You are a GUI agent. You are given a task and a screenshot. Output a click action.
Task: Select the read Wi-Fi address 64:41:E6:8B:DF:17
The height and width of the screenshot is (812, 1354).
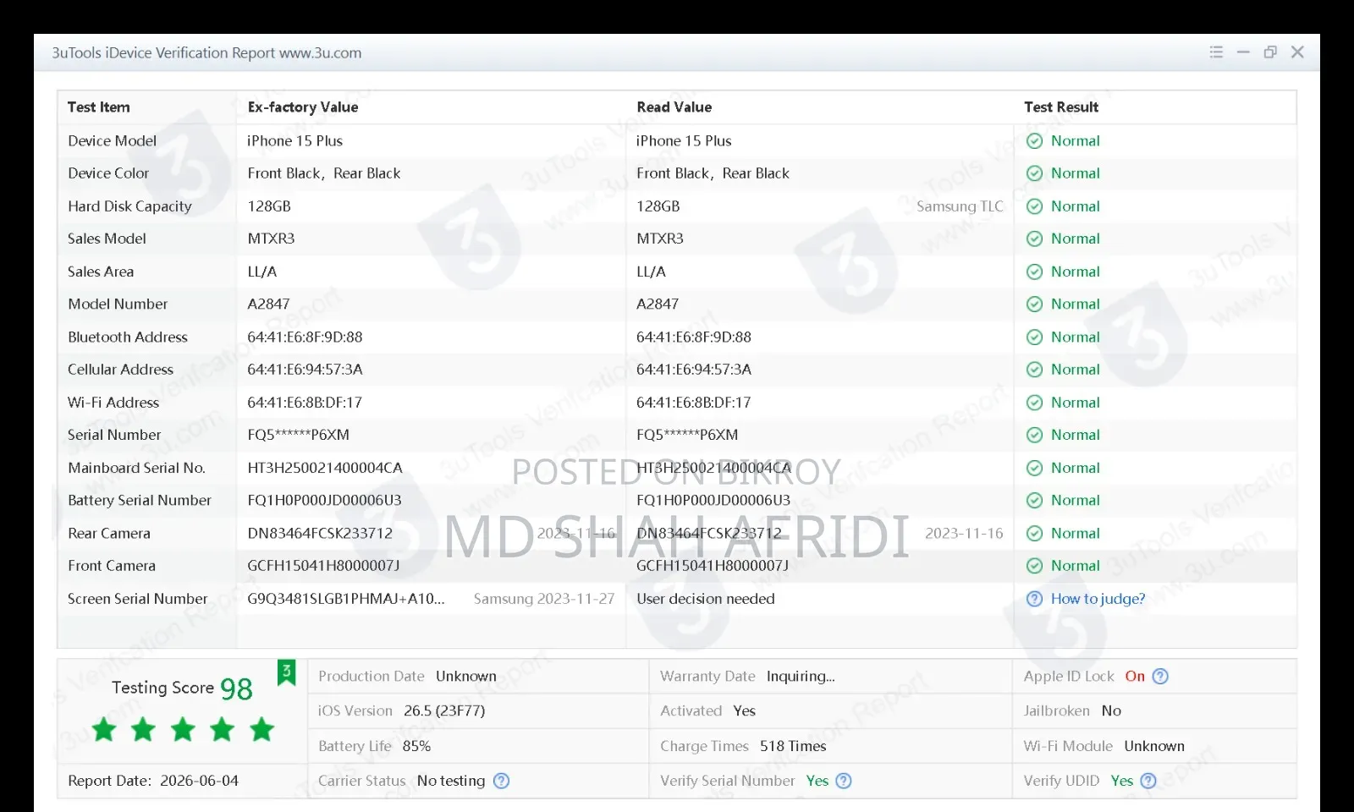[x=694, y=403]
